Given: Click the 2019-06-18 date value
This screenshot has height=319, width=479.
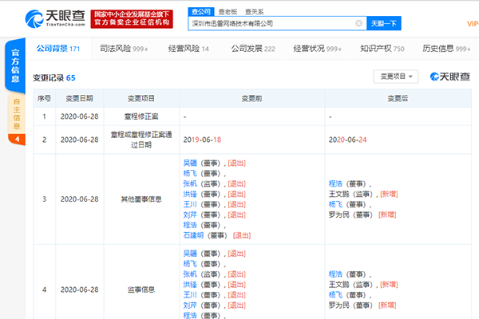Looking at the screenshot, I should tap(202, 140).
